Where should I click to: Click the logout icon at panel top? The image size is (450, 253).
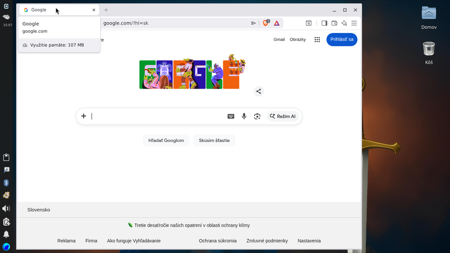coord(6,6)
